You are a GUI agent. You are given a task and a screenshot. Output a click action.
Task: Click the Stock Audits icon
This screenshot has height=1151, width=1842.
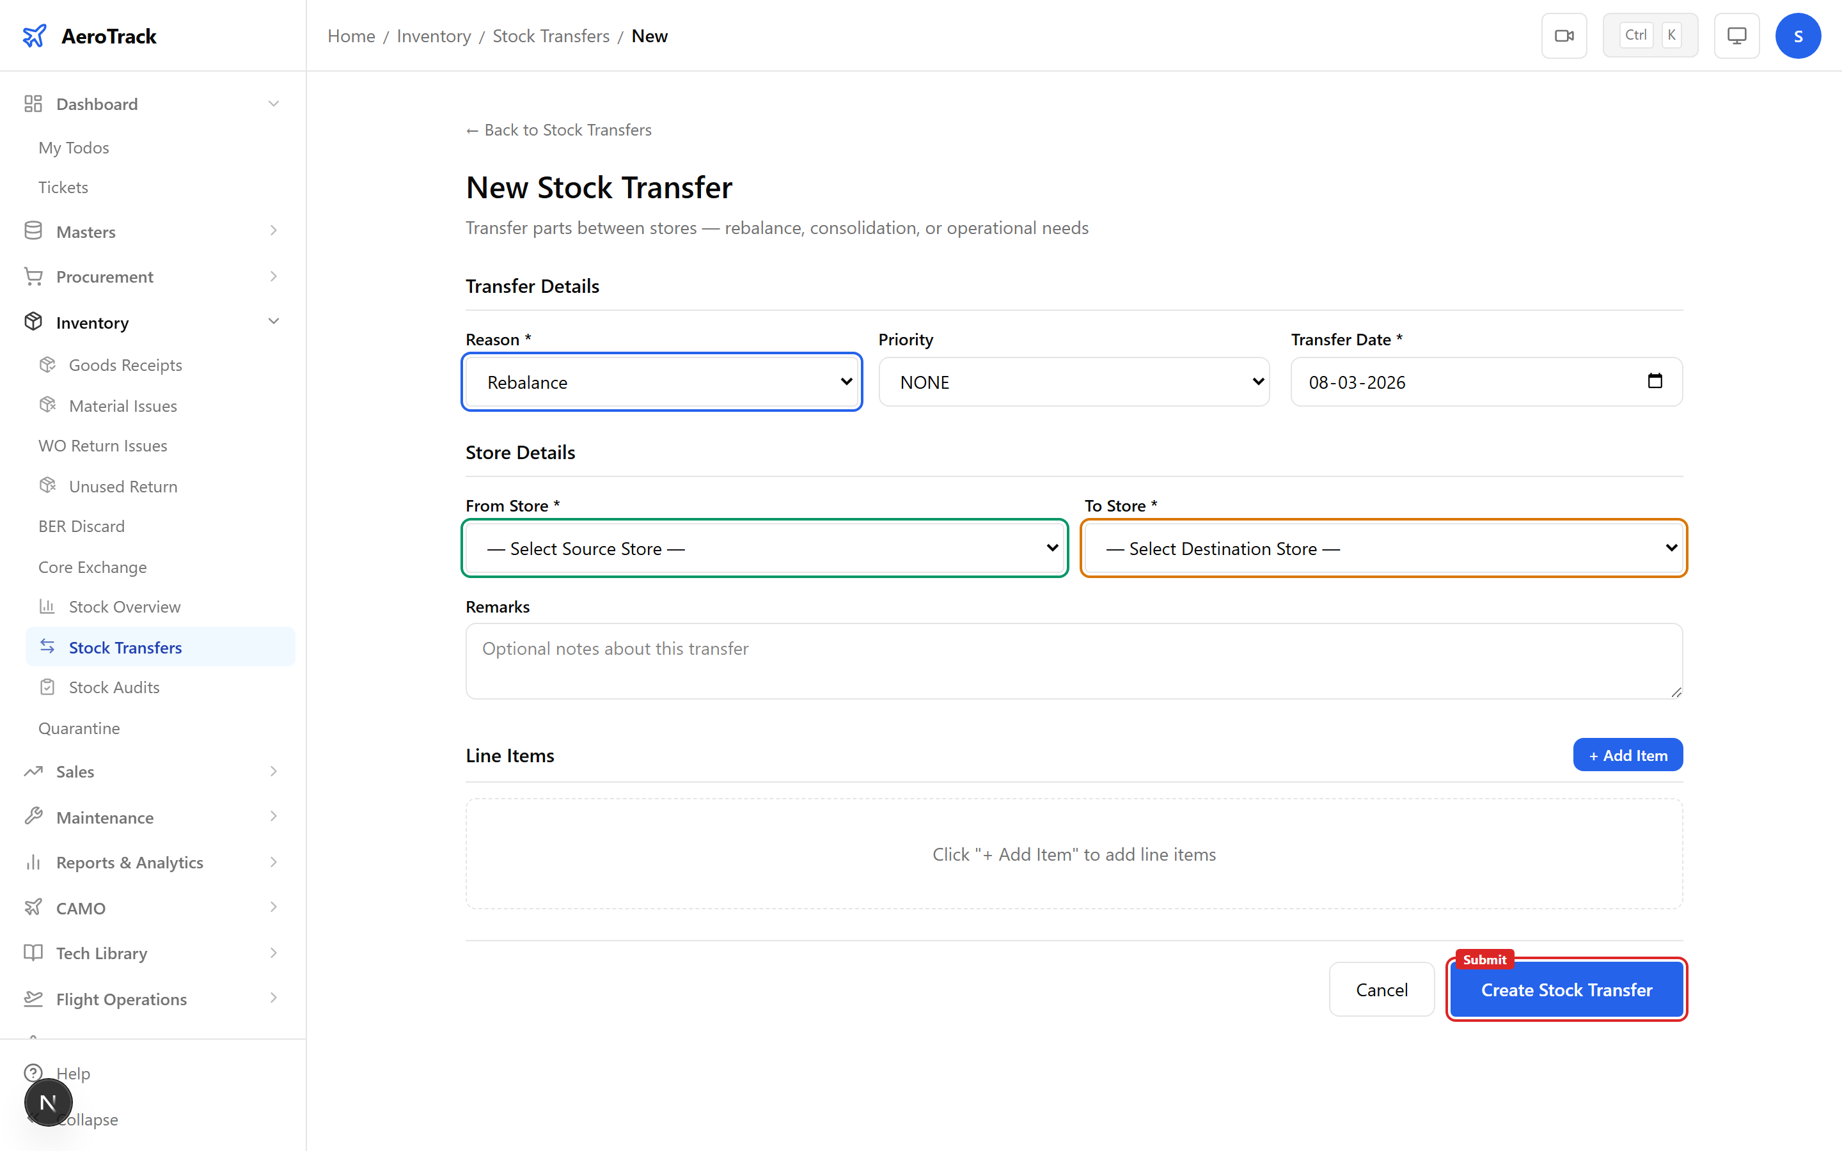click(x=48, y=687)
